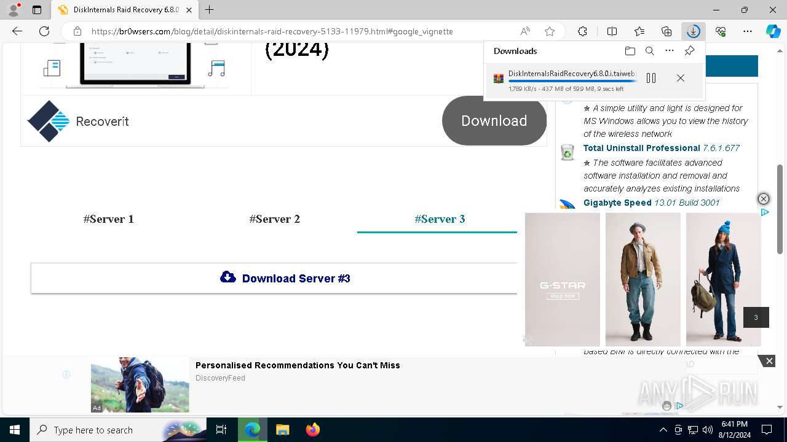Screen dimensions: 787x442
Task: Open the Favorites list
Action: tap(639, 31)
